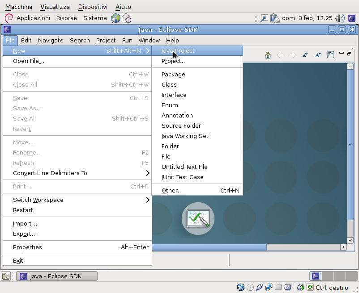Viewport: 359px width, 293px height.
Task: Click the volume speaker icon
Action: coord(340,18)
